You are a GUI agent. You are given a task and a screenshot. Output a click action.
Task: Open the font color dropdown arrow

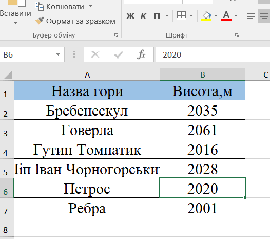(236, 16)
